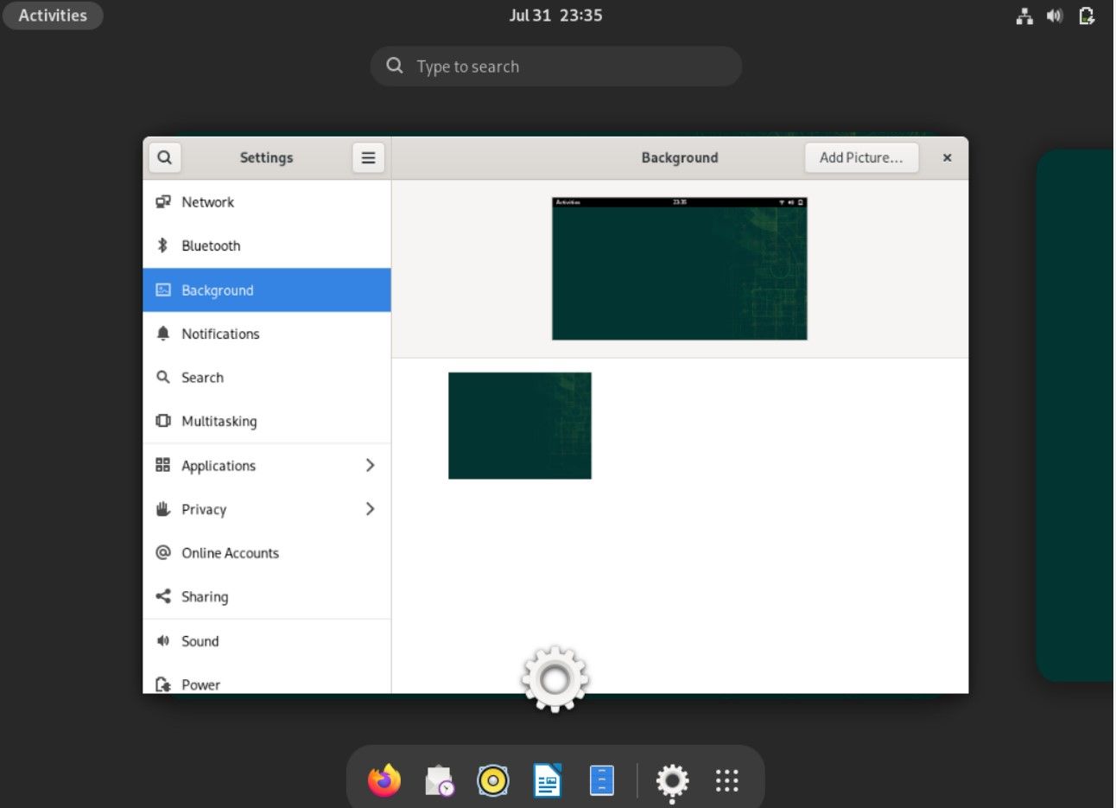Select Bluetooth in Settings sidebar
The height and width of the screenshot is (808, 1116).
point(267,245)
